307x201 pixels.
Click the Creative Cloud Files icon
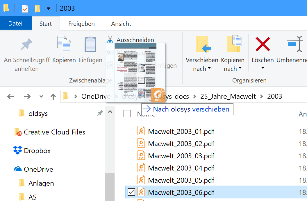coord(19,132)
